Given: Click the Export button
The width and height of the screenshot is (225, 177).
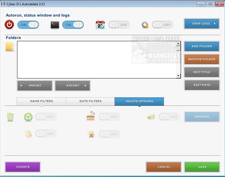Looking at the screenshot, I should coord(72,86).
